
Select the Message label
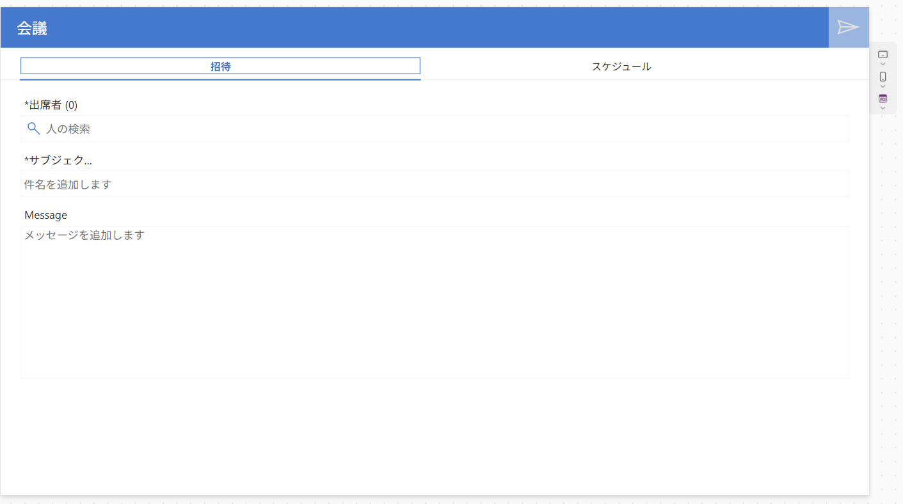tap(45, 215)
